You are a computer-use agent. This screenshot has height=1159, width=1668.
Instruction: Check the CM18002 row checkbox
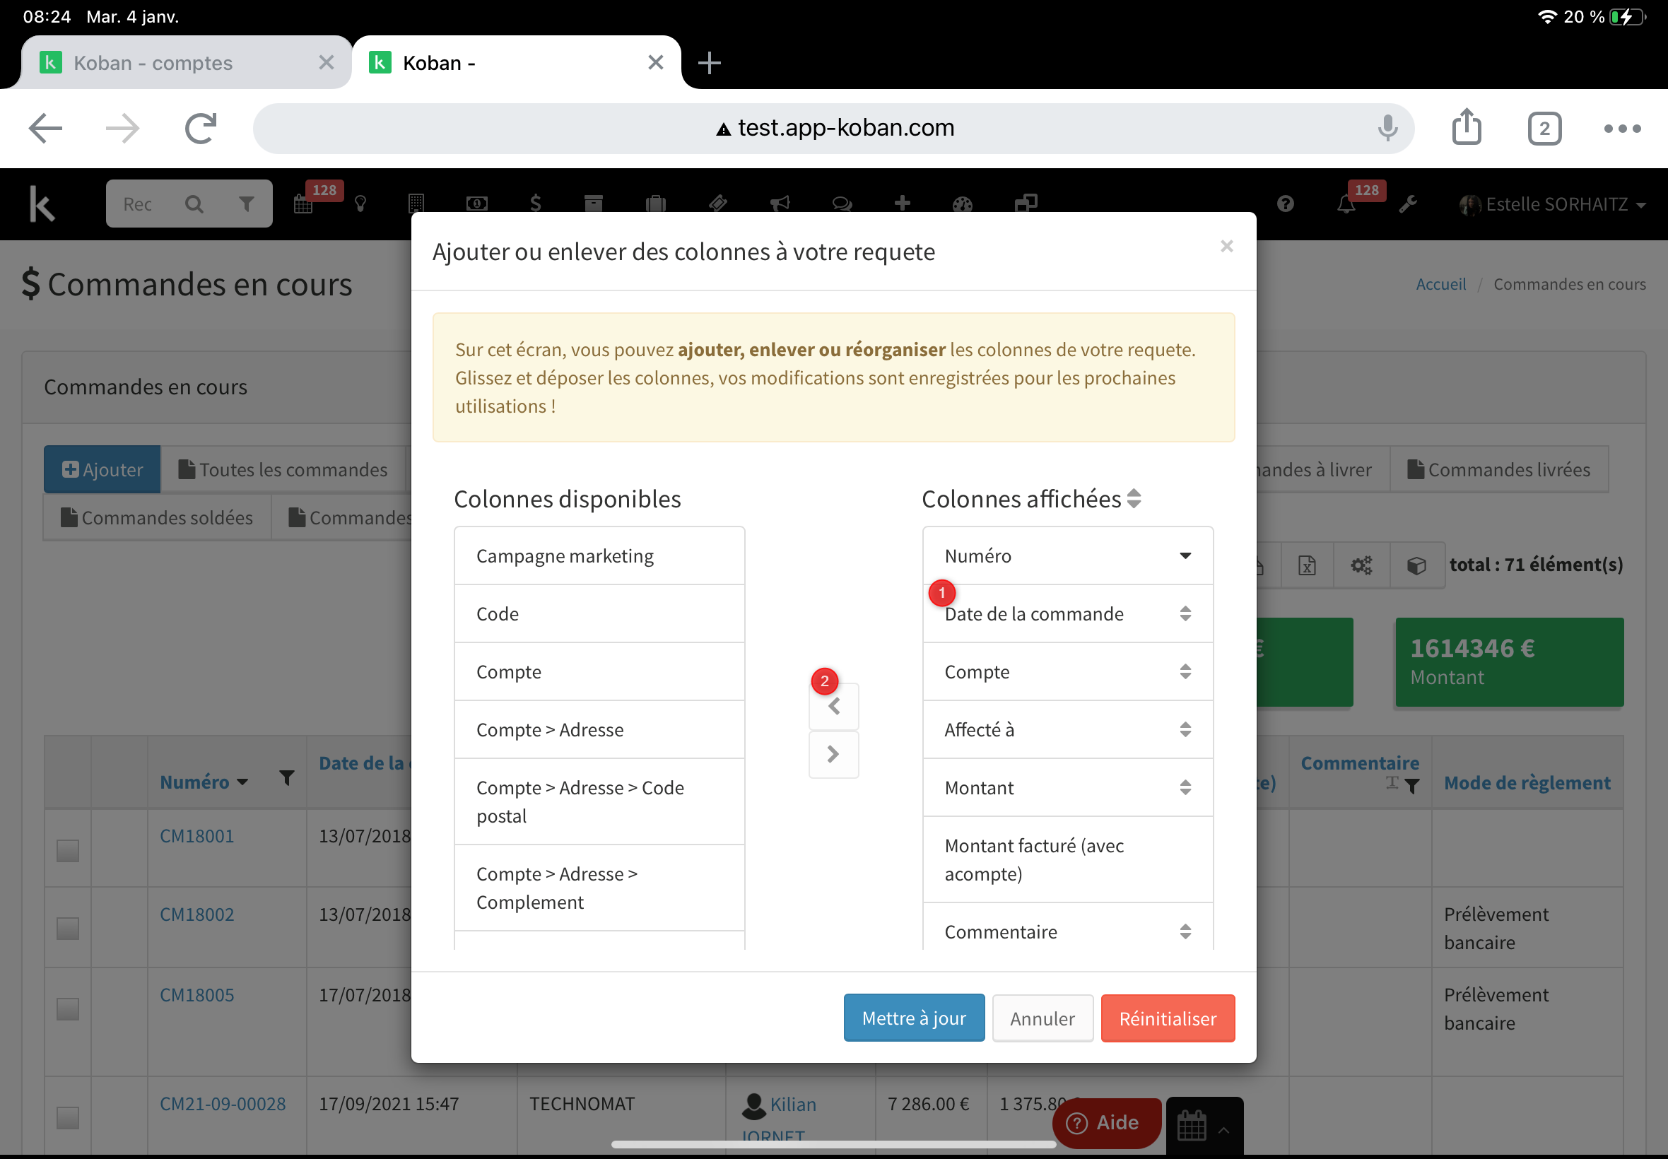point(68,928)
